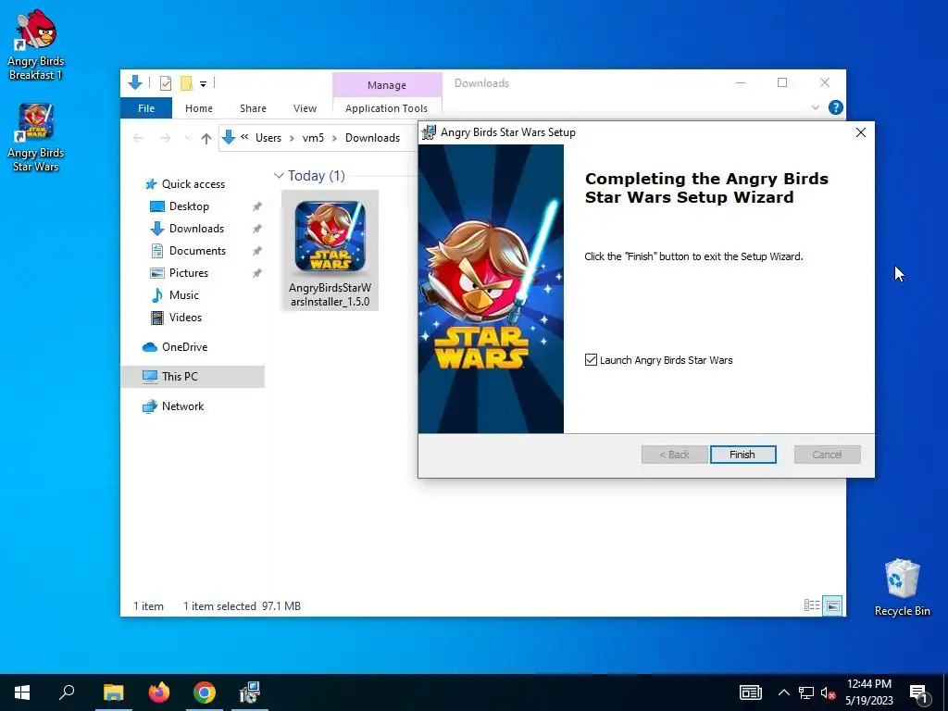
Task: Click vm5 in the address breadcrumb
Action: (313, 138)
